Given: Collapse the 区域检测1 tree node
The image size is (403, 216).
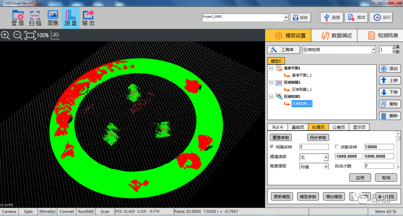Looking at the screenshot, I should pos(271,97).
